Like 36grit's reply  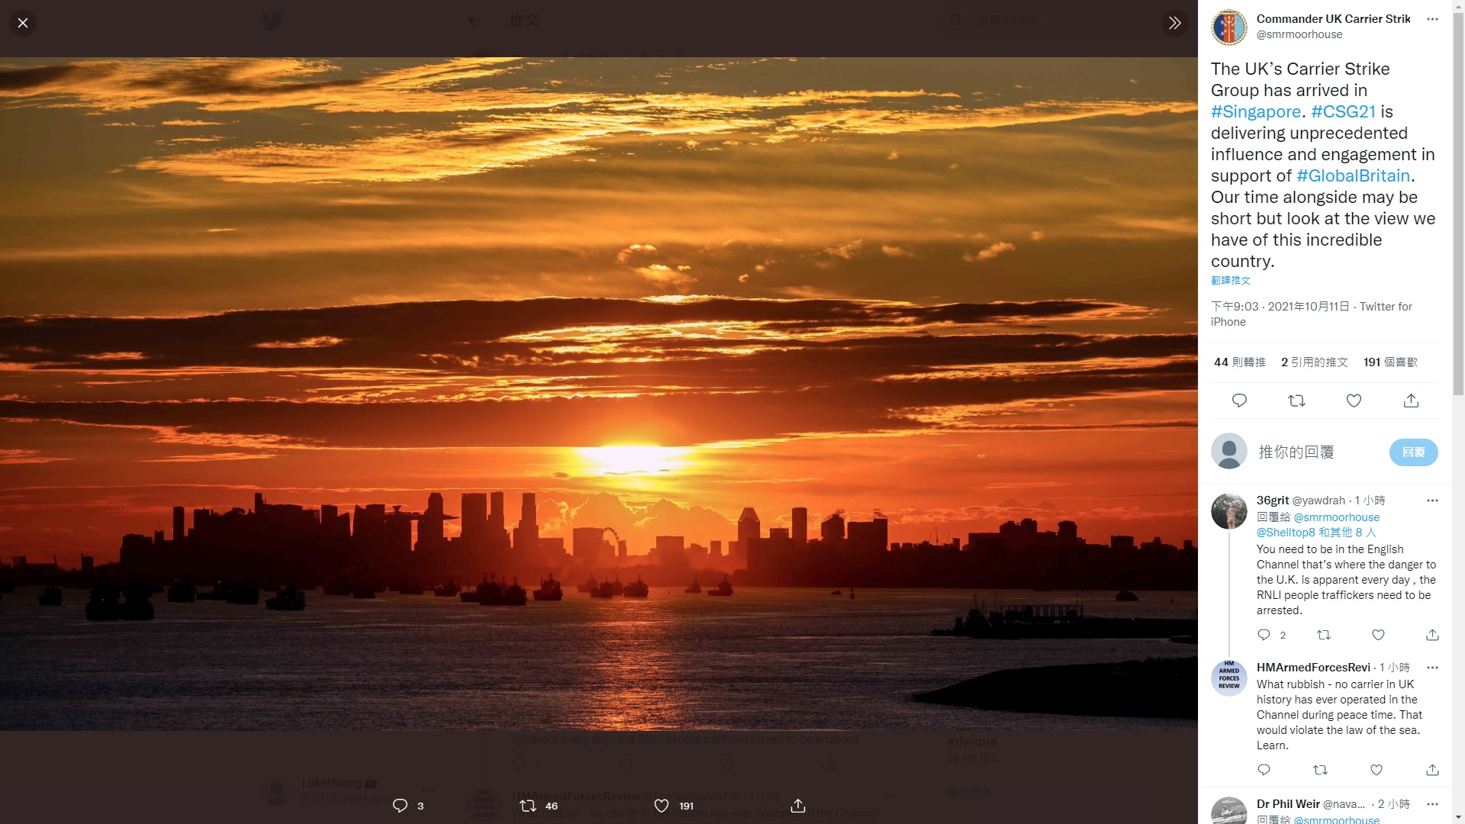tap(1378, 635)
